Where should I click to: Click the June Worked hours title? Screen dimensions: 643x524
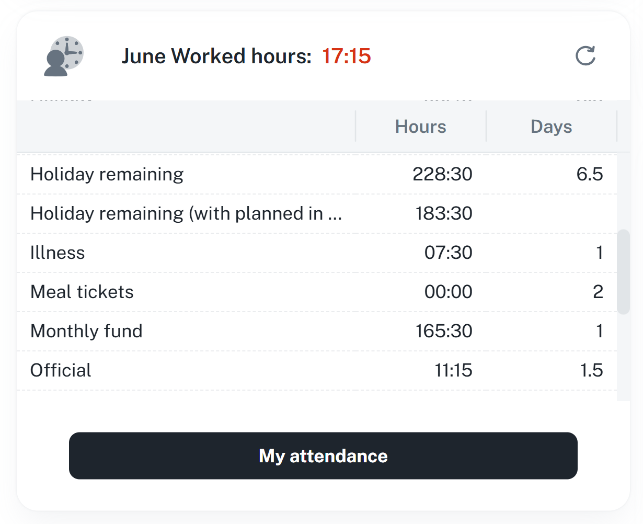[x=216, y=56]
